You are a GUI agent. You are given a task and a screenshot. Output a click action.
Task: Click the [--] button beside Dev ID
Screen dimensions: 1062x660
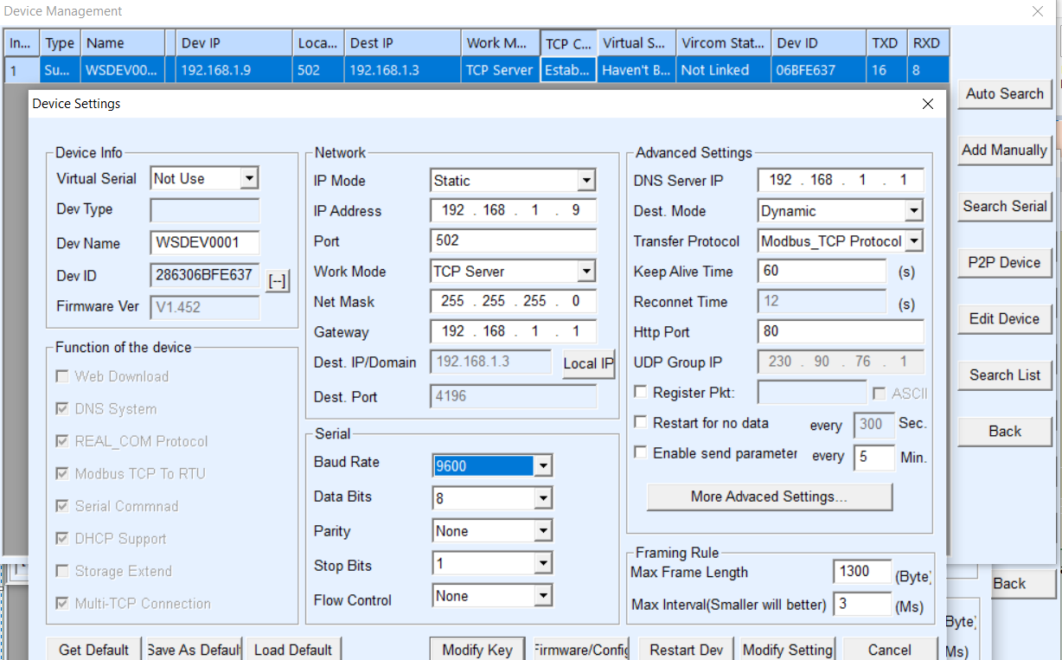point(275,279)
